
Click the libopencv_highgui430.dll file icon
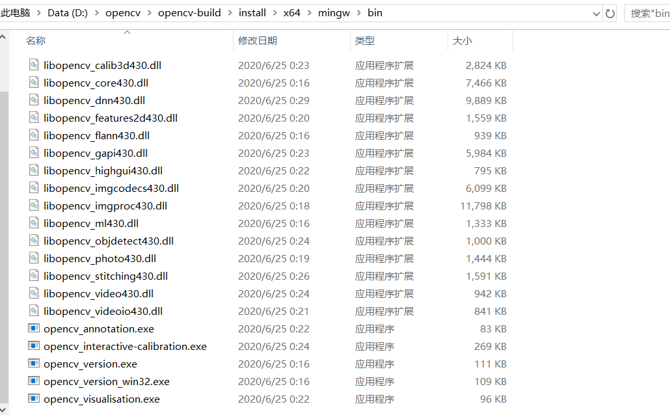coord(34,170)
